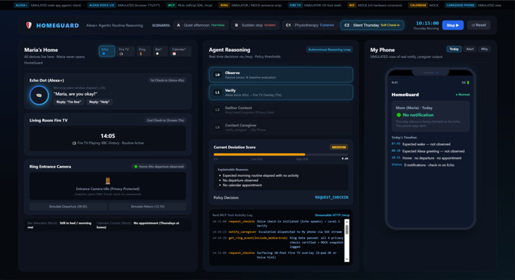515x280 pixels.
Task: Select scenario C2 Silent Thursday
Action: tap(372, 26)
